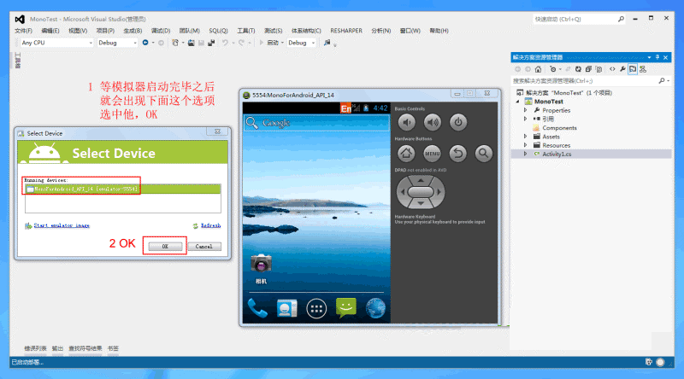Open the app drawer in emulator
684x379 pixels.
pyautogui.click(x=316, y=309)
